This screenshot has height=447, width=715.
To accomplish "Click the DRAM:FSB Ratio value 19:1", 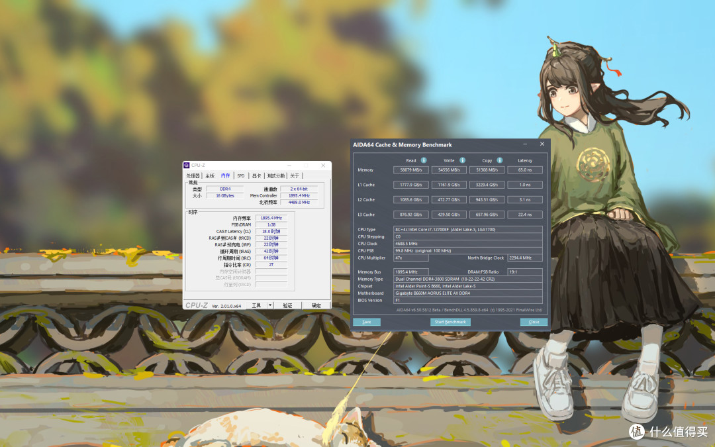I will click(x=525, y=272).
